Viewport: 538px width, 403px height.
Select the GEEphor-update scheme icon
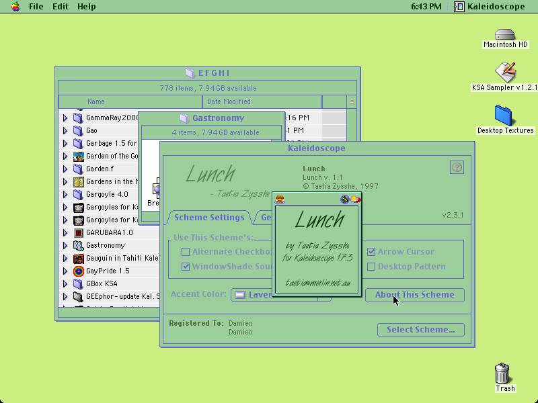[x=79, y=296]
